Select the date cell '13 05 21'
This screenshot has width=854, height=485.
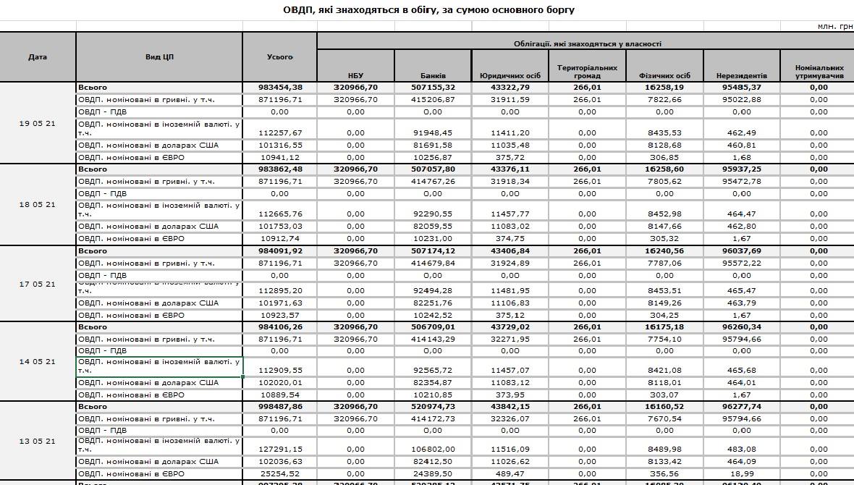38,441
